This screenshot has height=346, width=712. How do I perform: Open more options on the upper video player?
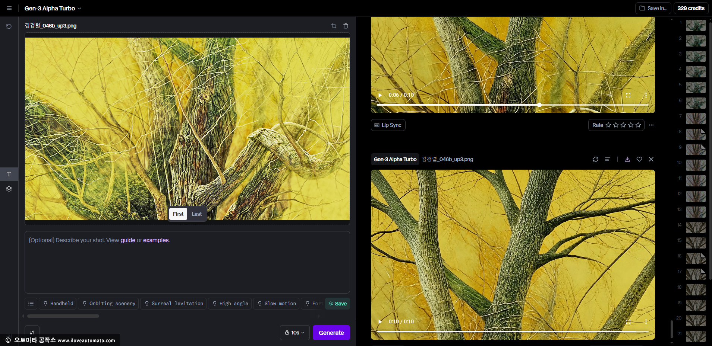click(x=646, y=95)
